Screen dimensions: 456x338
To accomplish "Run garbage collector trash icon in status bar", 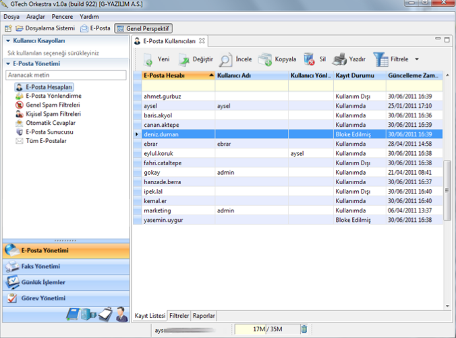I will [304, 329].
